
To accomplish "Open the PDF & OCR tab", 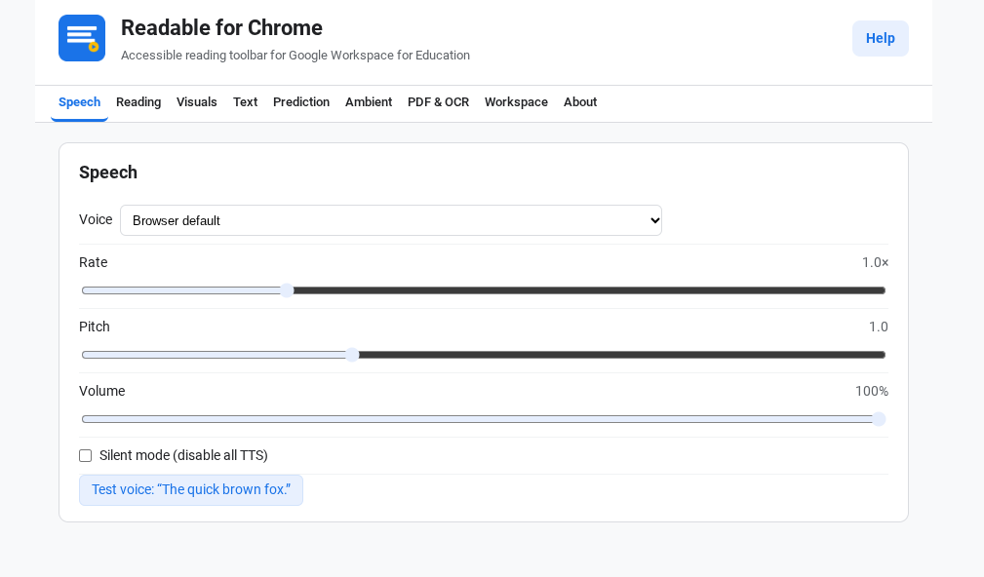I will [438, 102].
